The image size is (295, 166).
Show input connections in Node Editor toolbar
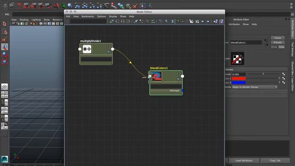point(117,21)
